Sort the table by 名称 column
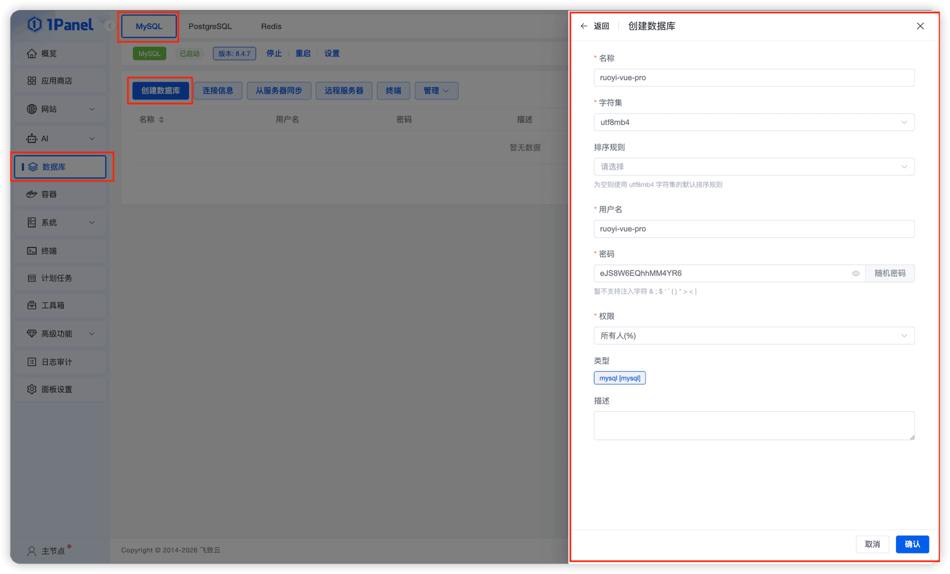Image resolution: width=950 pixels, height=574 pixels. (x=161, y=120)
